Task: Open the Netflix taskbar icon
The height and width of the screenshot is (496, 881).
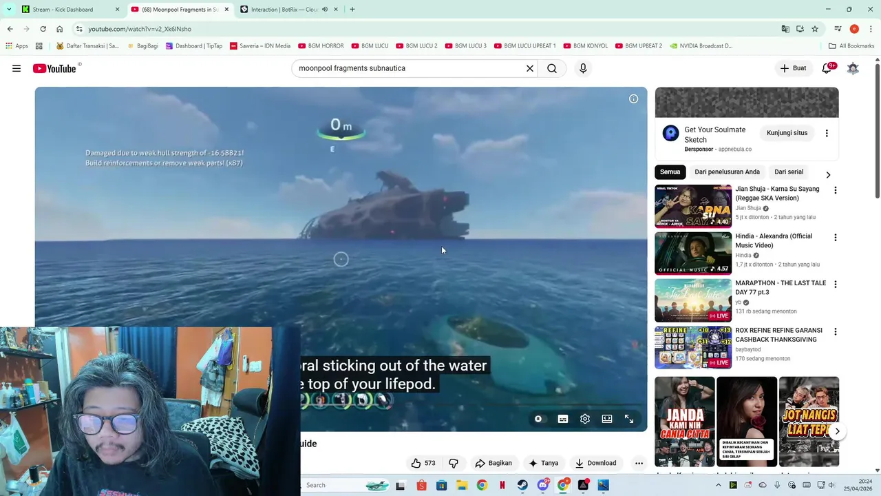Action: click(x=502, y=485)
